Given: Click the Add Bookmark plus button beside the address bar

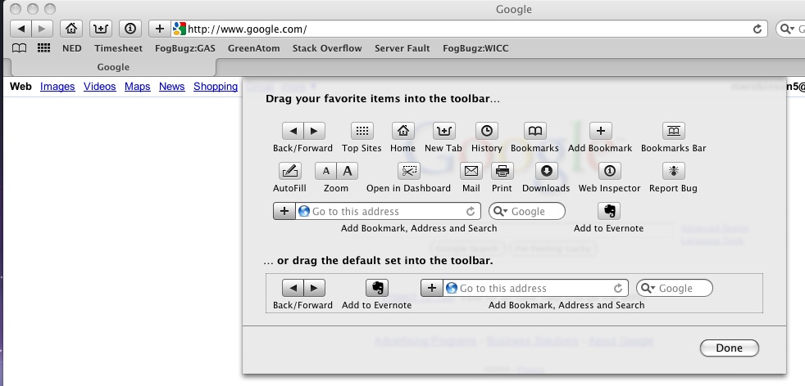Looking at the screenshot, I should [160, 29].
